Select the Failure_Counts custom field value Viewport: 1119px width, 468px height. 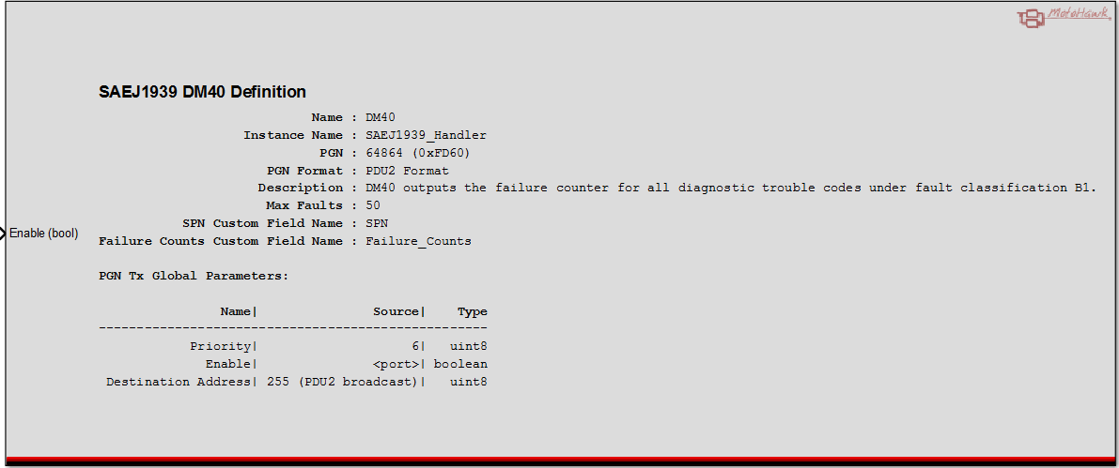click(418, 241)
